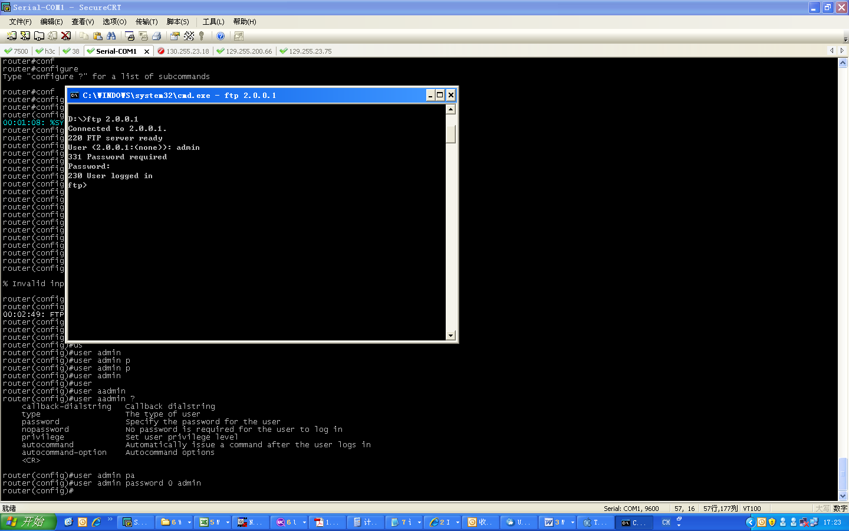Switch to the h3c session tab

tap(46, 51)
